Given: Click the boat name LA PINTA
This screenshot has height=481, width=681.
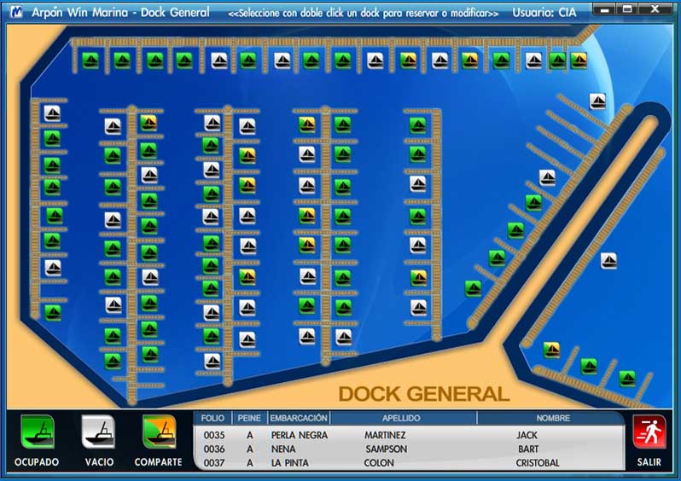Looking at the screenshot, I should 289,463.
